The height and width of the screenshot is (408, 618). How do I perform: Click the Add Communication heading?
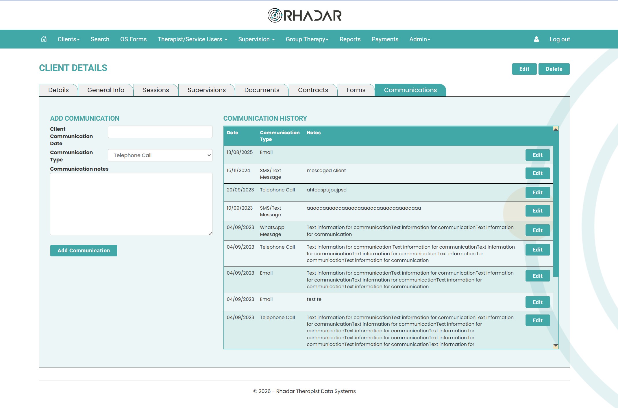pos(85,118)
